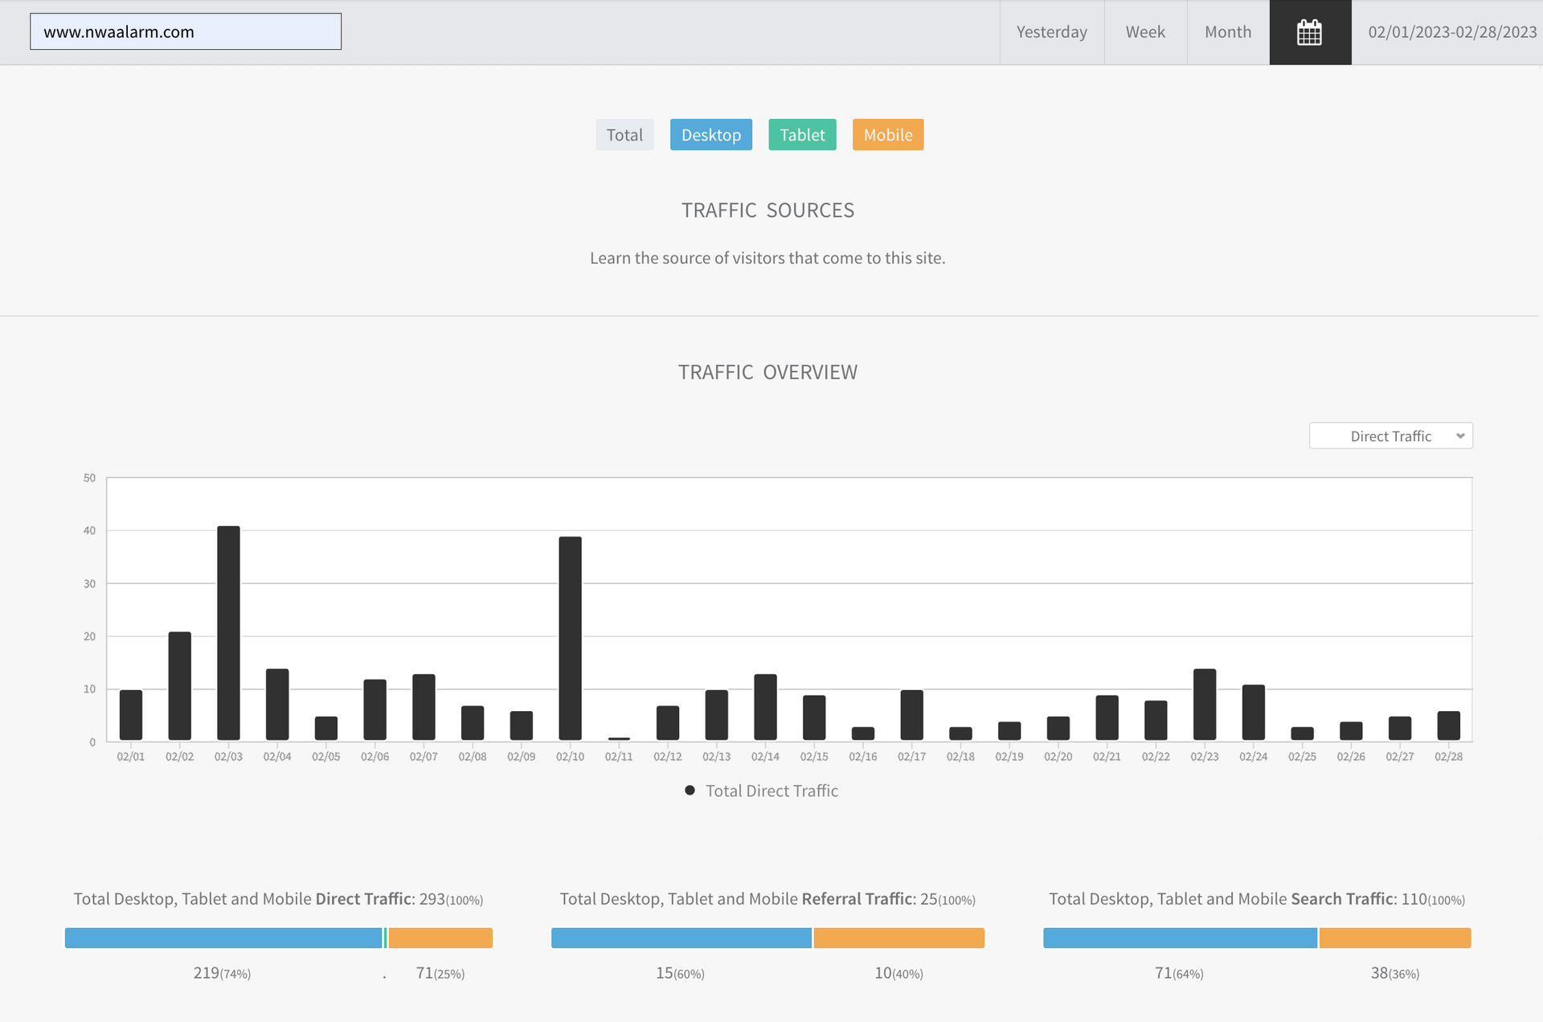Click the 02/03 bar in chart

pyautogui.click(x=228, y=633)
